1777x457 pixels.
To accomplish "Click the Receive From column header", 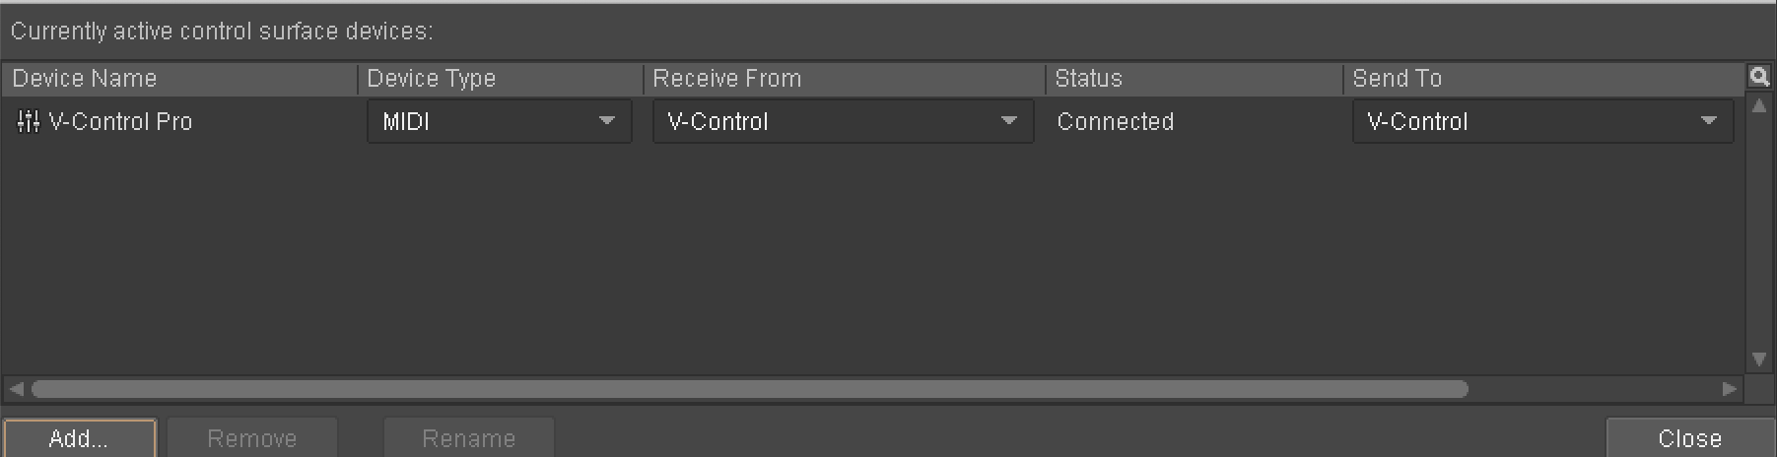I will [726, 78].
